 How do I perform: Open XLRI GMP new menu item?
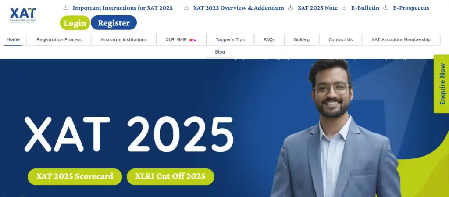pos(181,40)
